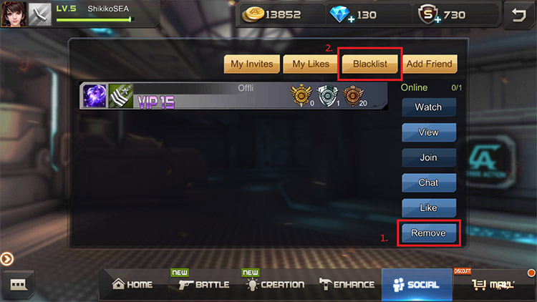
Task: Click the friend's military rank badge
Action: (x=121, y=96)
